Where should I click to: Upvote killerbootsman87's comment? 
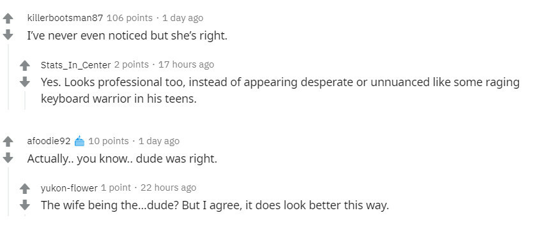[8, 18]
